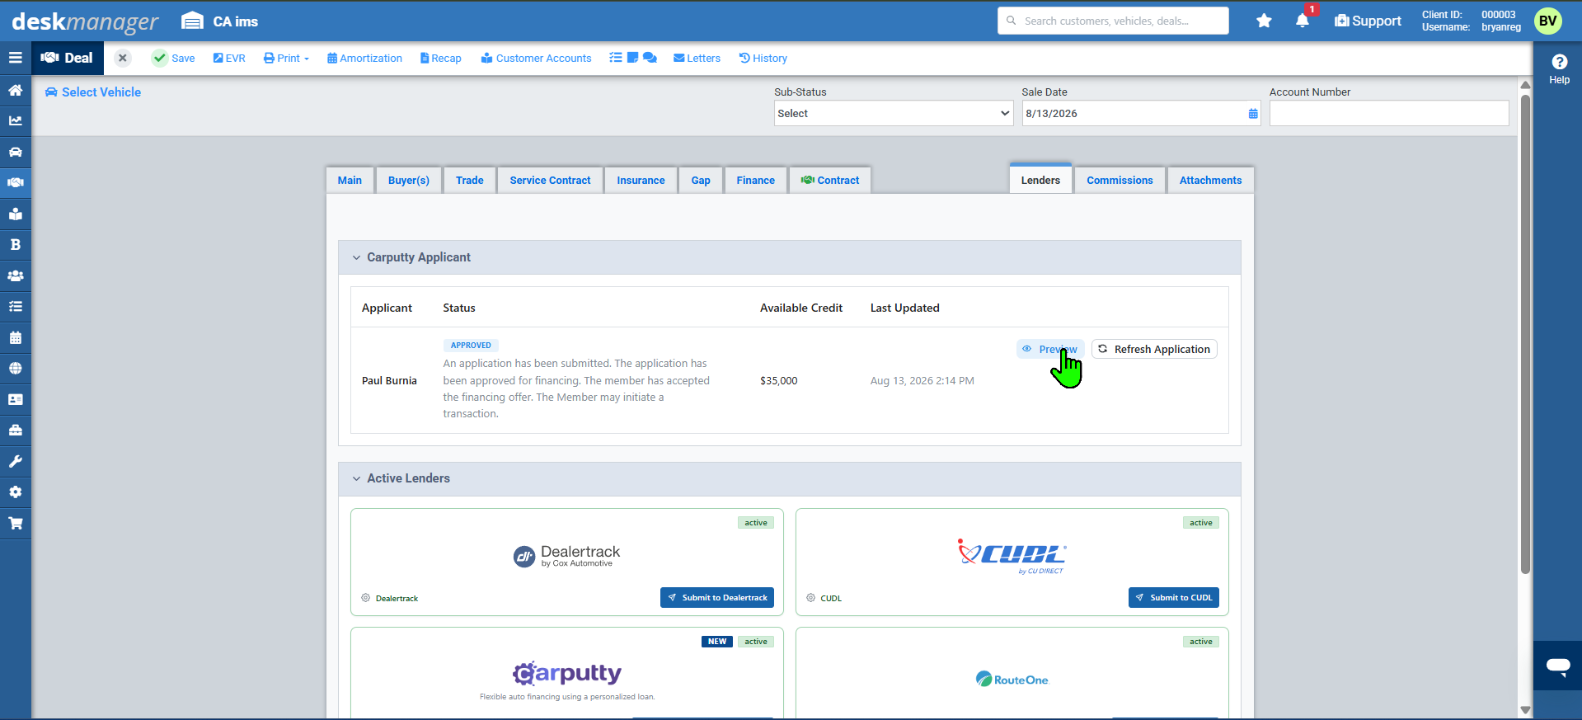The image size is (1582, 720).
Task: Submit to CUDL
Action: [x=1174, y=598]
